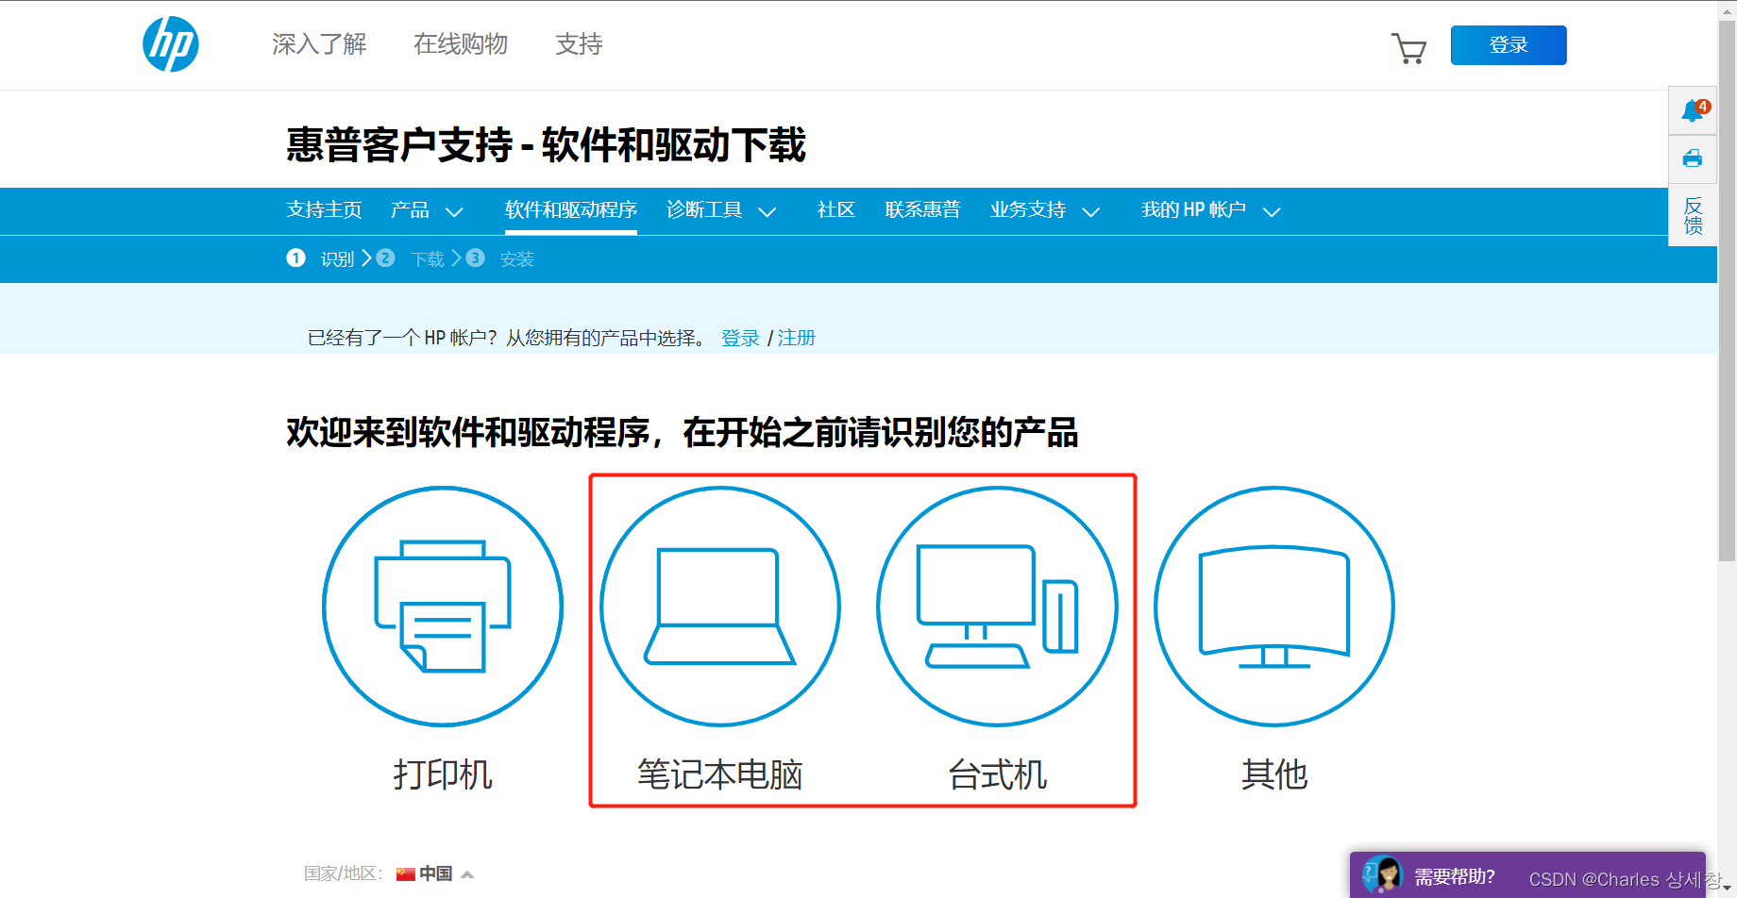Select the 其他 monitor icon
Screen dimensions: 1737x898
(1274, 607)
